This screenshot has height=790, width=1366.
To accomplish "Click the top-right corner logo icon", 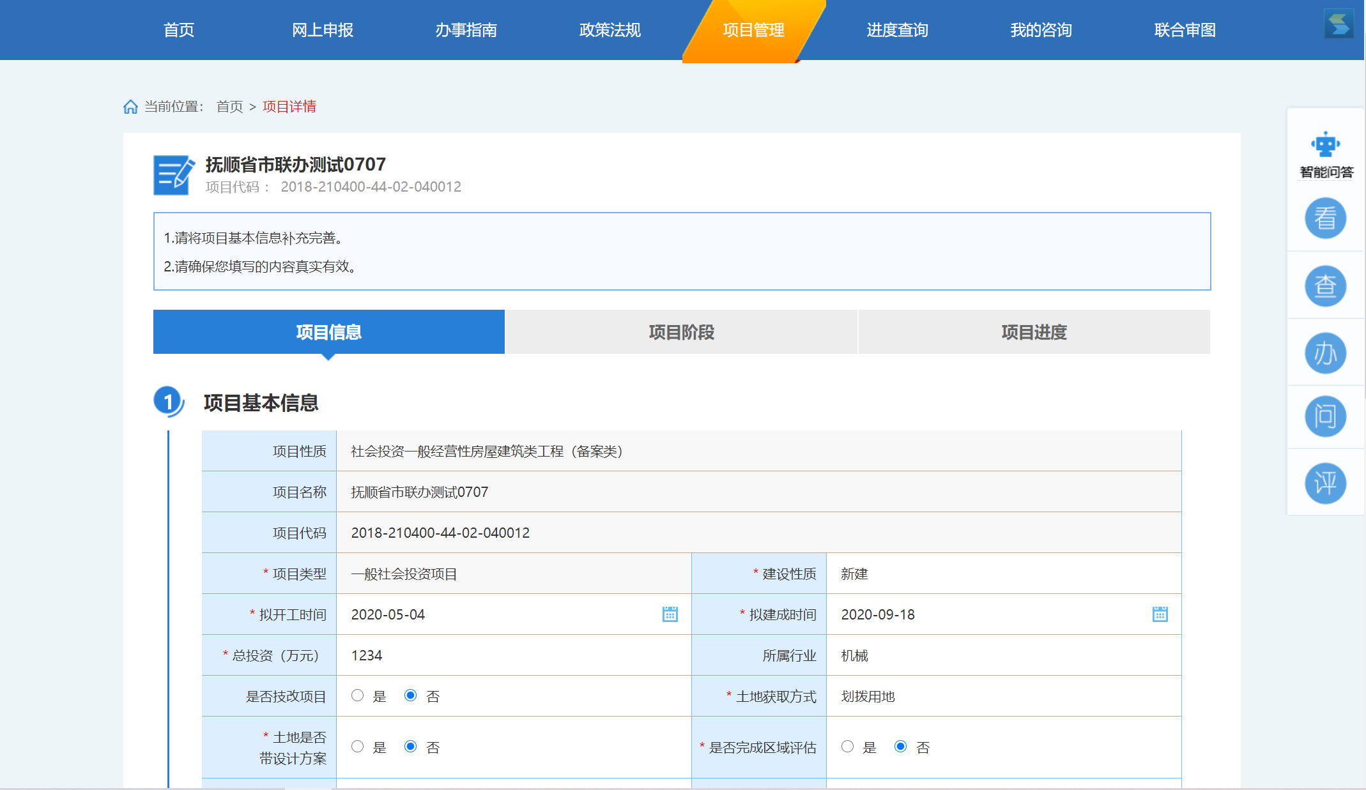I will click(x=1339, y=24).
